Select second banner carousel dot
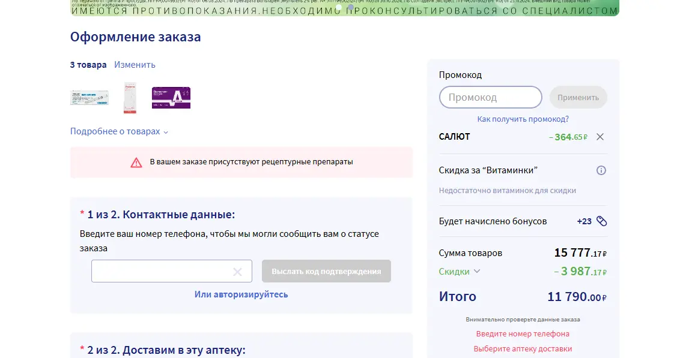This screenshot has width=689, height=358. pos(351,7)
